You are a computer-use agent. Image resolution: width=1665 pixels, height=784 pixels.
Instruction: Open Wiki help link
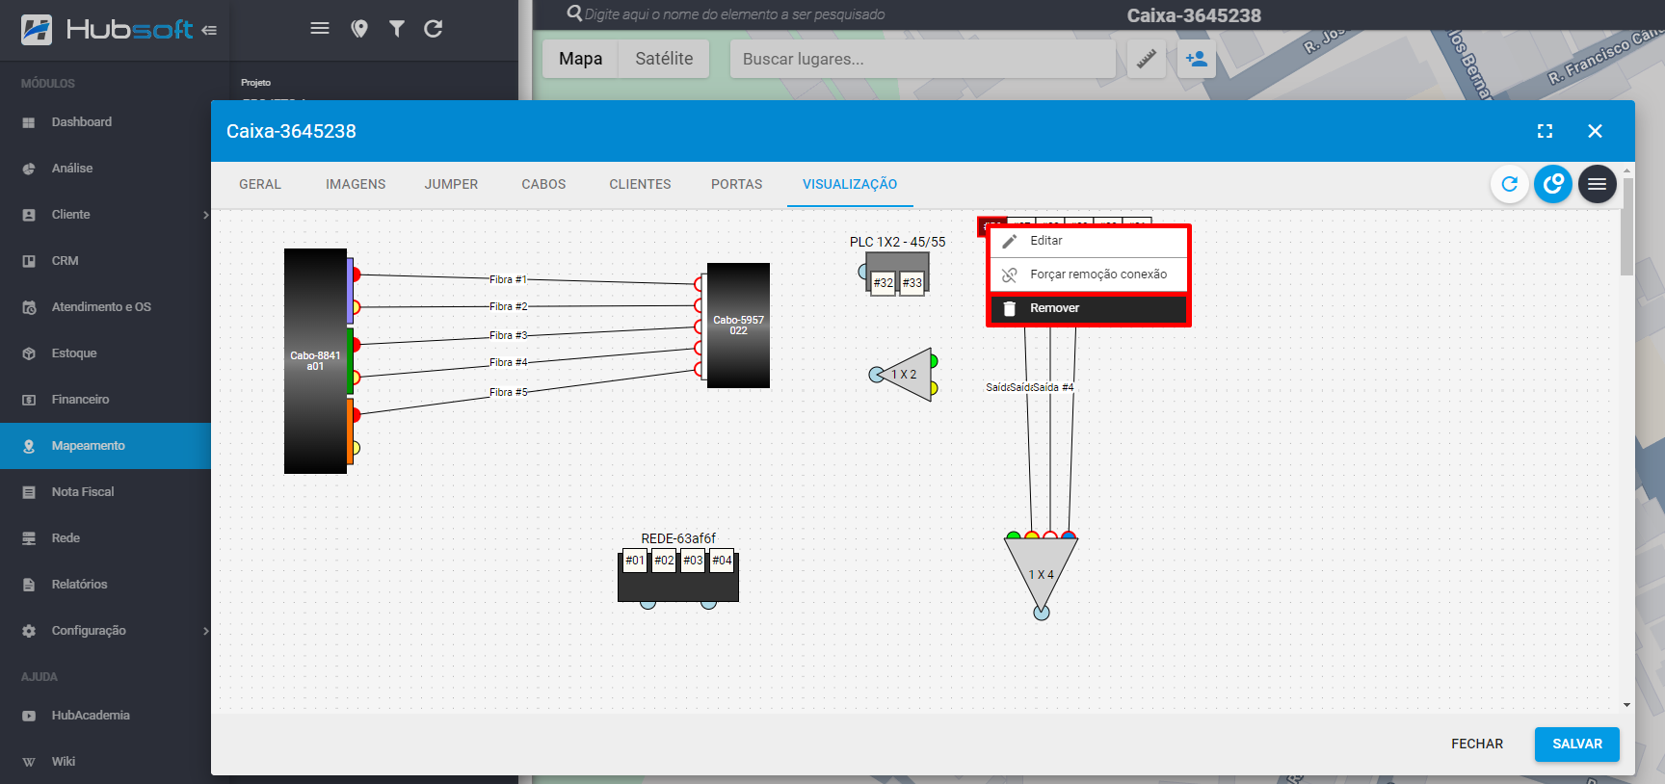coord(105,762)
